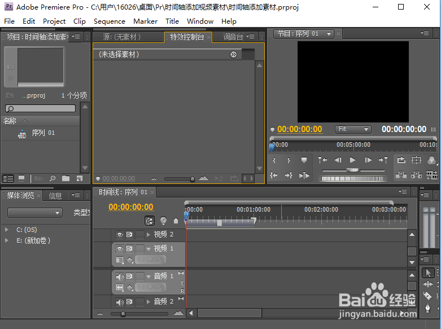Click the Set Encore chapter marker icon
This screenshot has height=329, width=441.
point(163,221)
